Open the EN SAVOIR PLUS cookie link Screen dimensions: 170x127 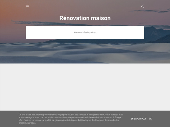coord(138,119)
